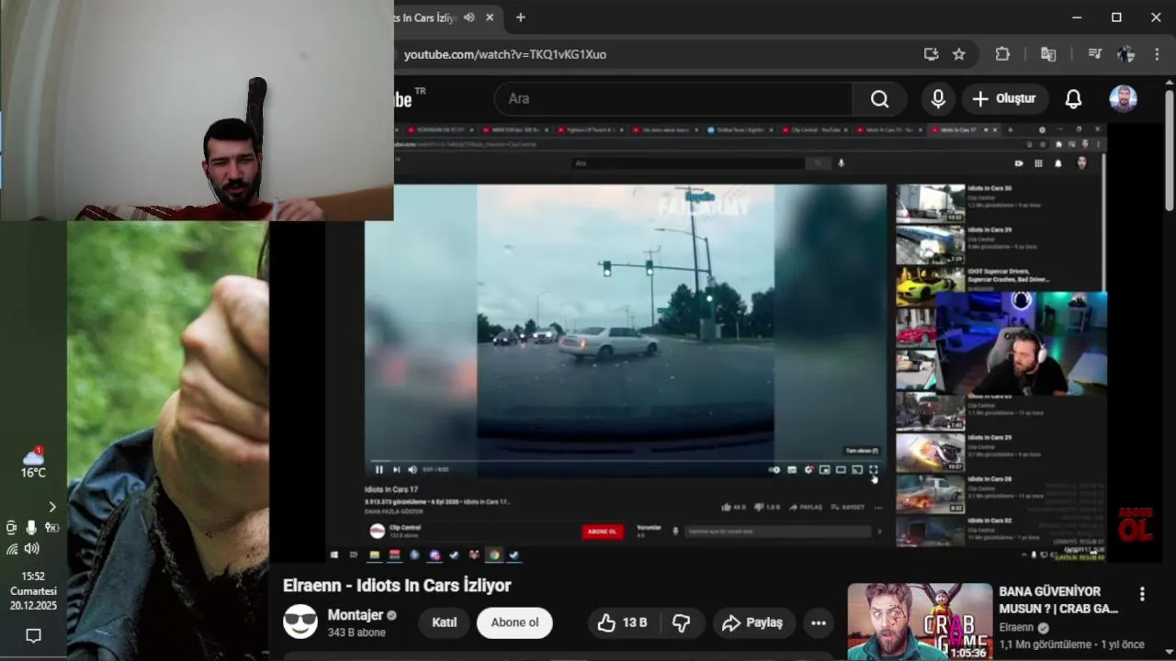Click the youtube.com address bar URL
Viewport: 1176px width, 661px height.
pos(505,54)
